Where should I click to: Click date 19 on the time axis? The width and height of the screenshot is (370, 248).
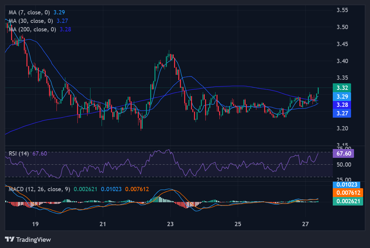tap(35, 224)
